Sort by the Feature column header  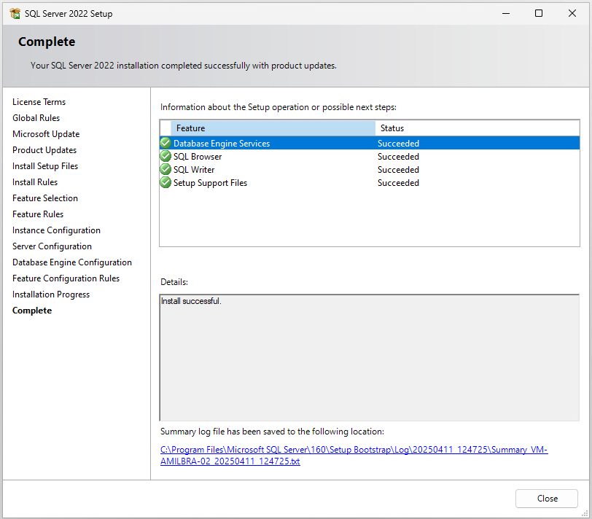(x=273, y=128)
